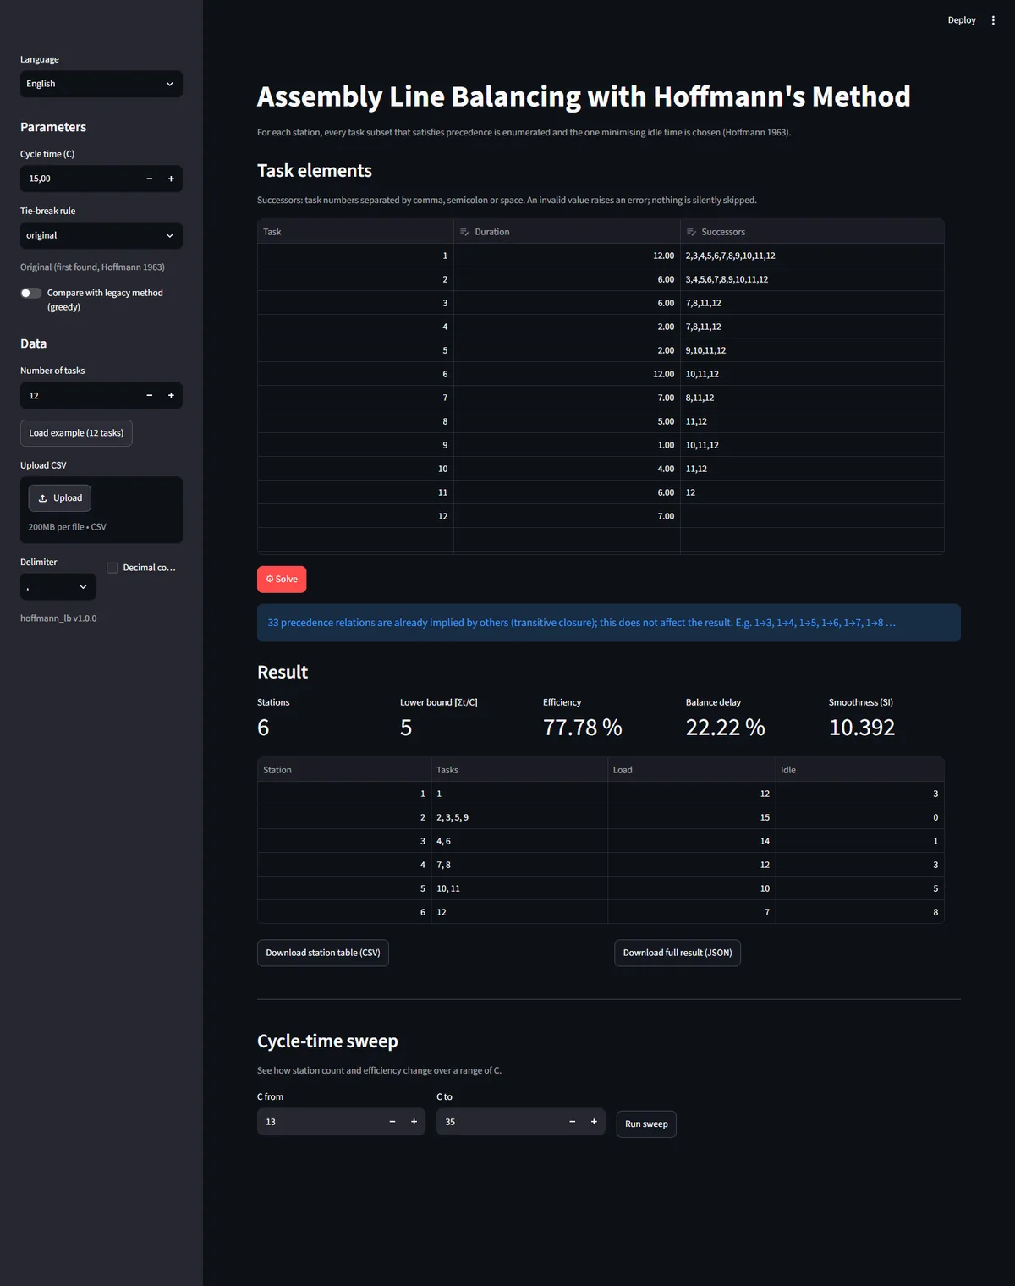The height and width of the screenshot is (1286, 1015).
Task: Click the Load column header in results
Action: (x=691, y=770)
